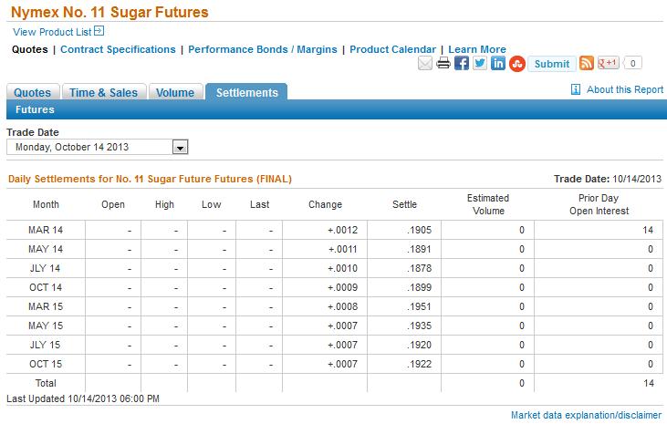Share the page via LinkedIn icon

click(498, 63)
